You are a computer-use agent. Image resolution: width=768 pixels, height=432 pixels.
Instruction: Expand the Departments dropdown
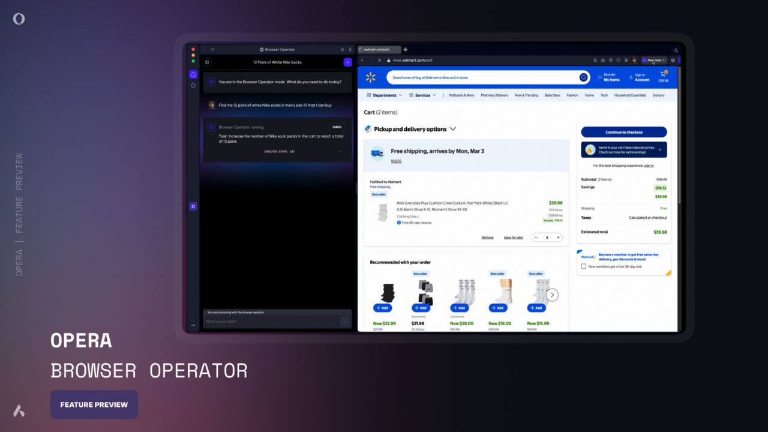coord(385,95)
